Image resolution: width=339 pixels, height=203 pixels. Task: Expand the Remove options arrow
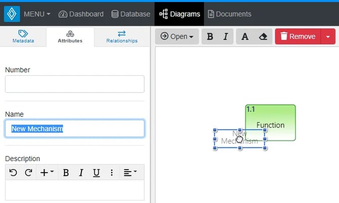pos(328,36)
